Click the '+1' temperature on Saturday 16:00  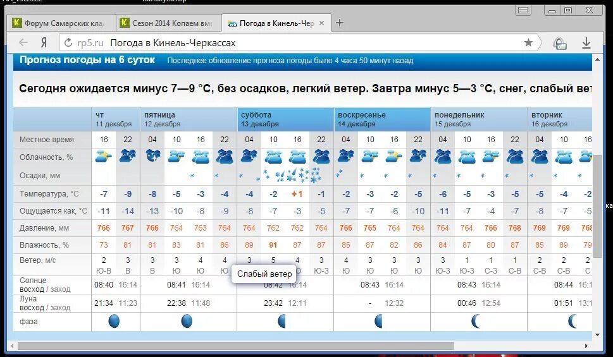297,194
